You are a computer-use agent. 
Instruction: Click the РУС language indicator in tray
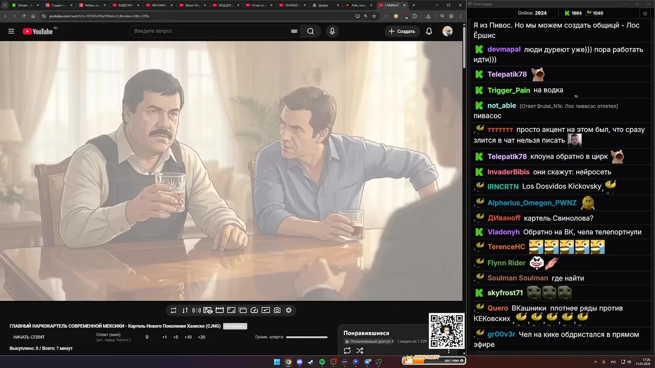tap(614, 362)
